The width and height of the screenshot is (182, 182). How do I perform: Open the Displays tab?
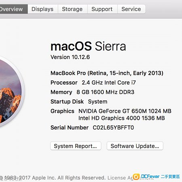(43, 9)
